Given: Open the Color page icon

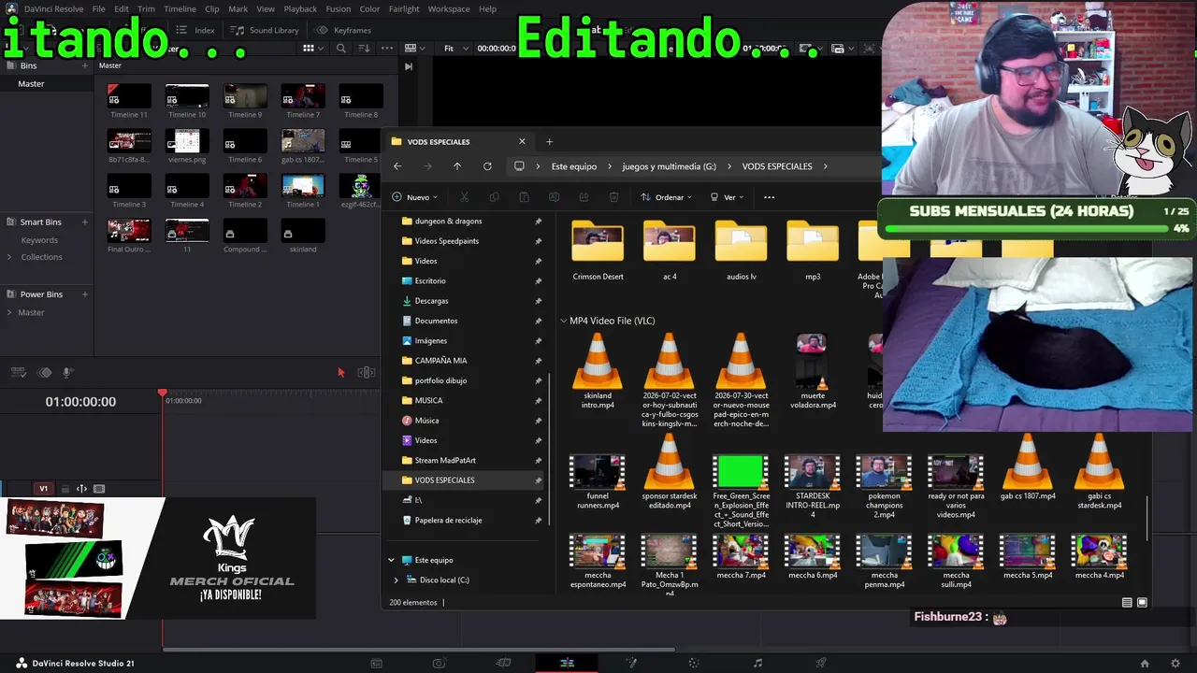Looking at the screenshot, I should [693, 664].
